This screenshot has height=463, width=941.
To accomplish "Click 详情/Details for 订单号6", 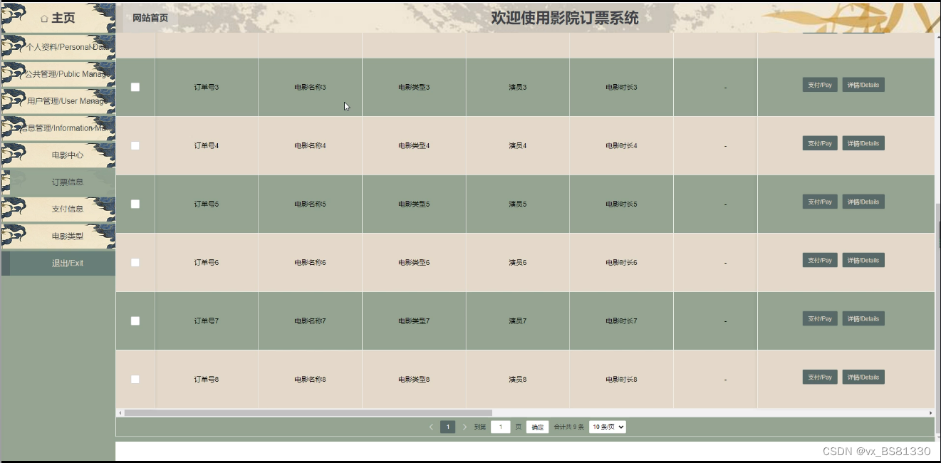I will (x=863, y=260).
